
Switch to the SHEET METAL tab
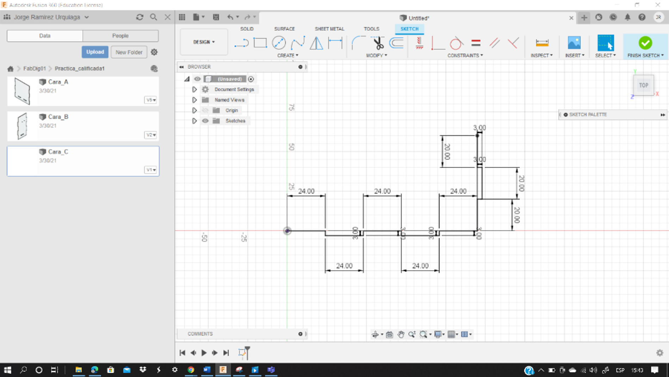click(329, 29)
